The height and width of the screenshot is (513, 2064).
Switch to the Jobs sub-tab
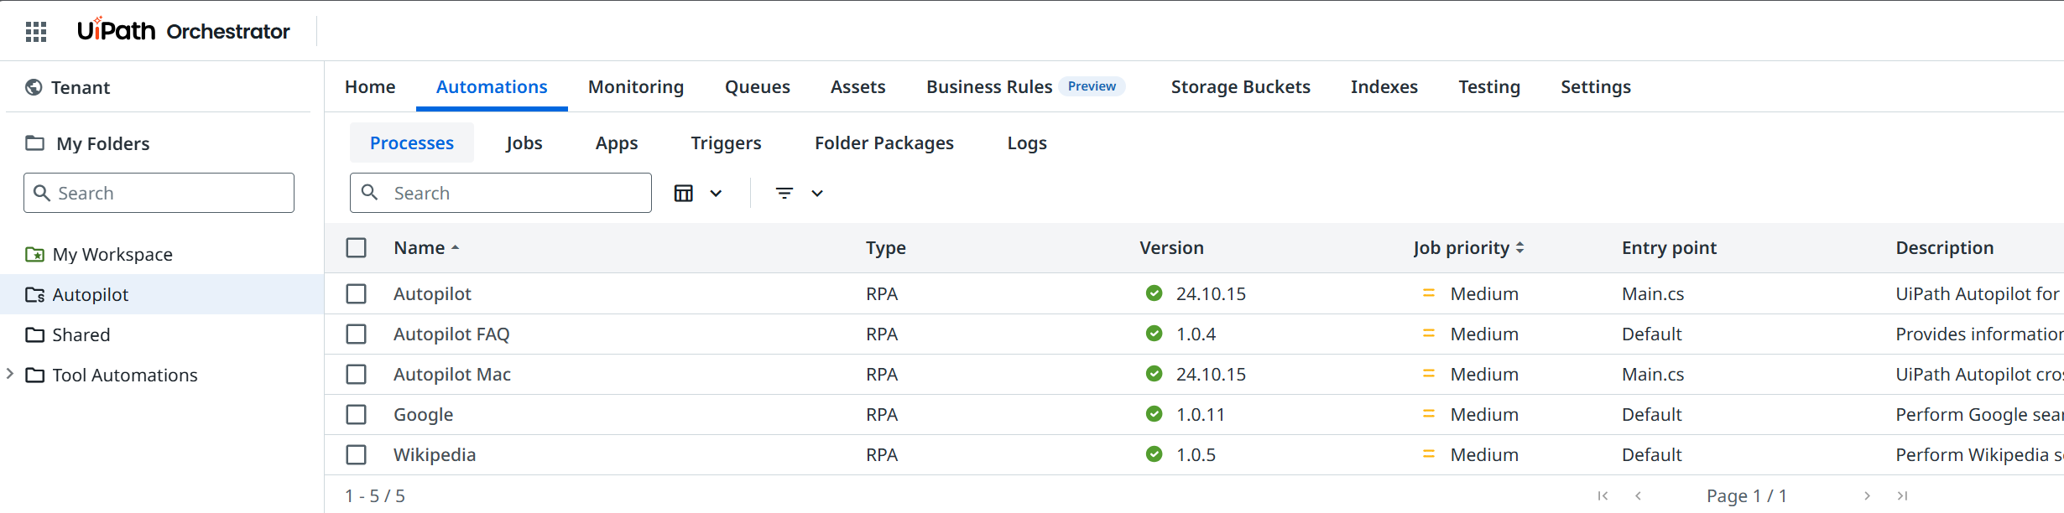tap(524, 142)
